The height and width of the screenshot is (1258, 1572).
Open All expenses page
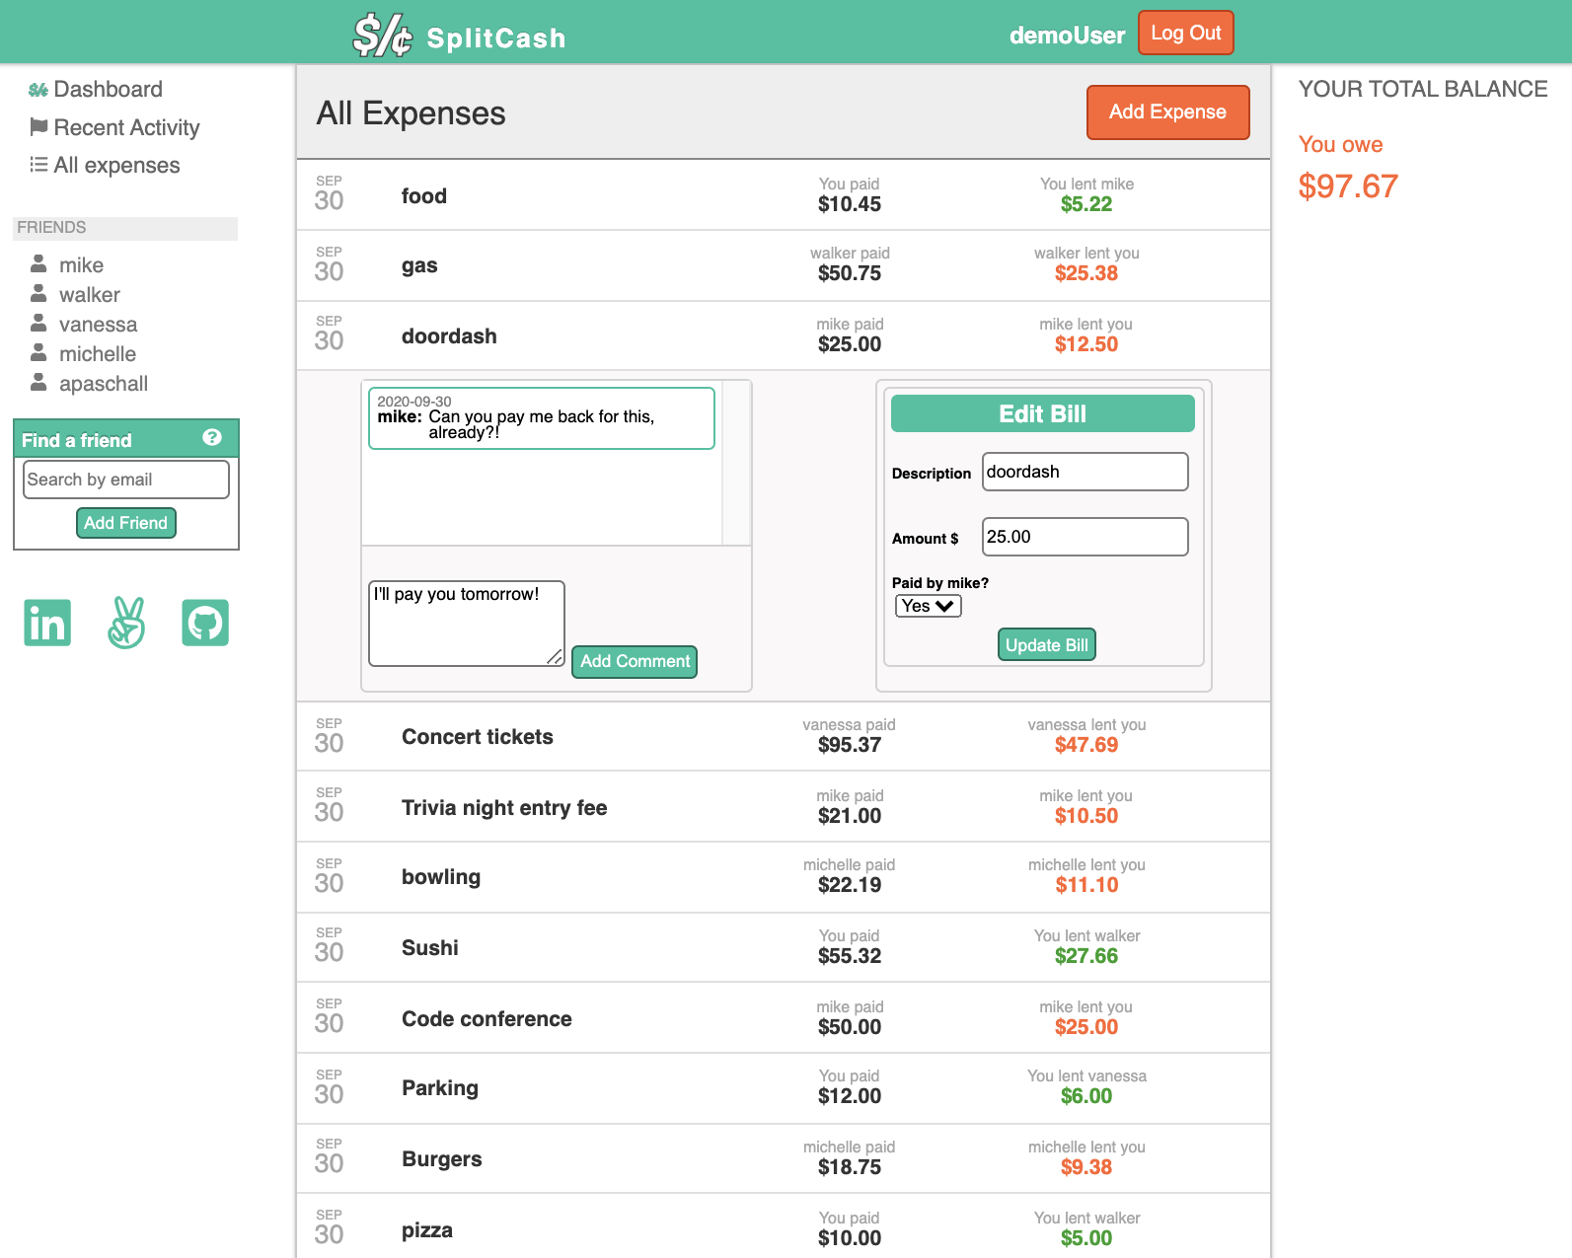pyautogui.click(x=117, y=165)
